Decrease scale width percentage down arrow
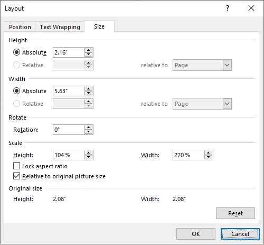 point(208,157)
